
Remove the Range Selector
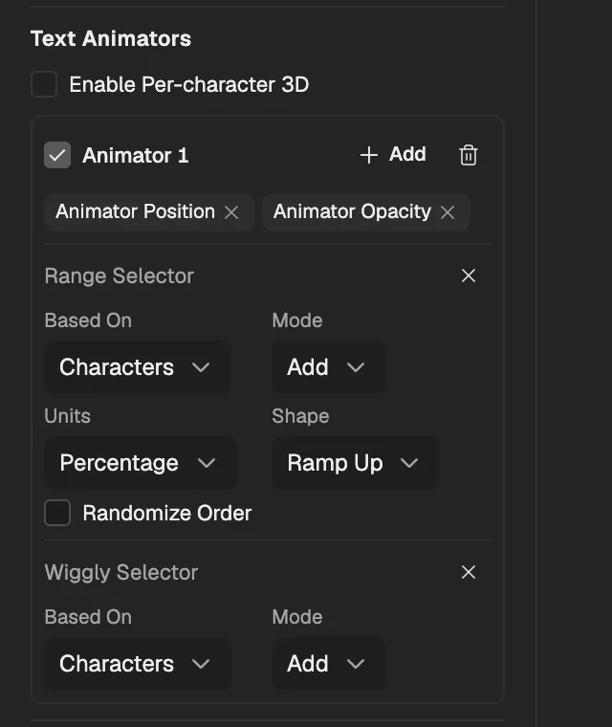click(469, 275)
